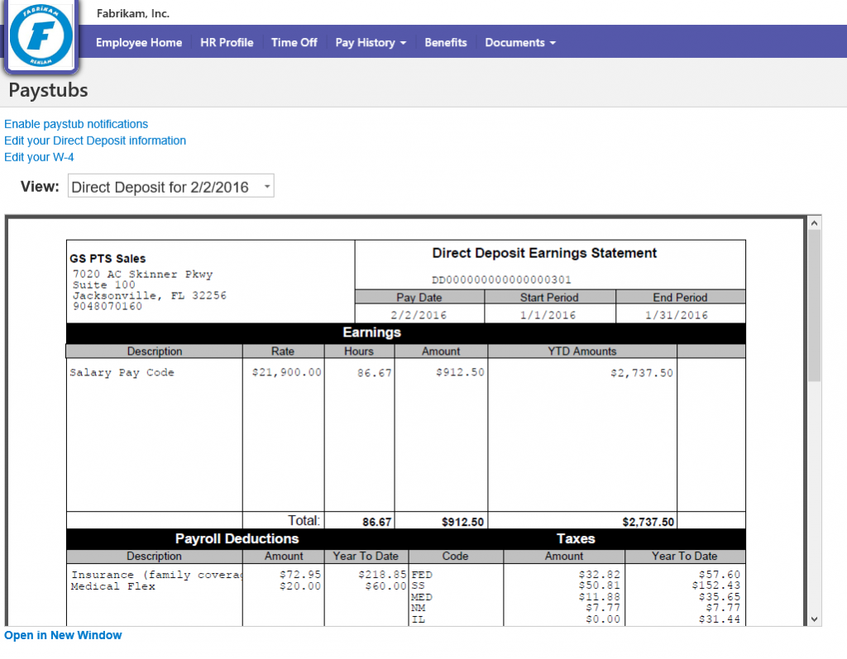The image size is (847, 659).
Task: Click the End Period value 1/31/2016
Action: coord(677,316)
